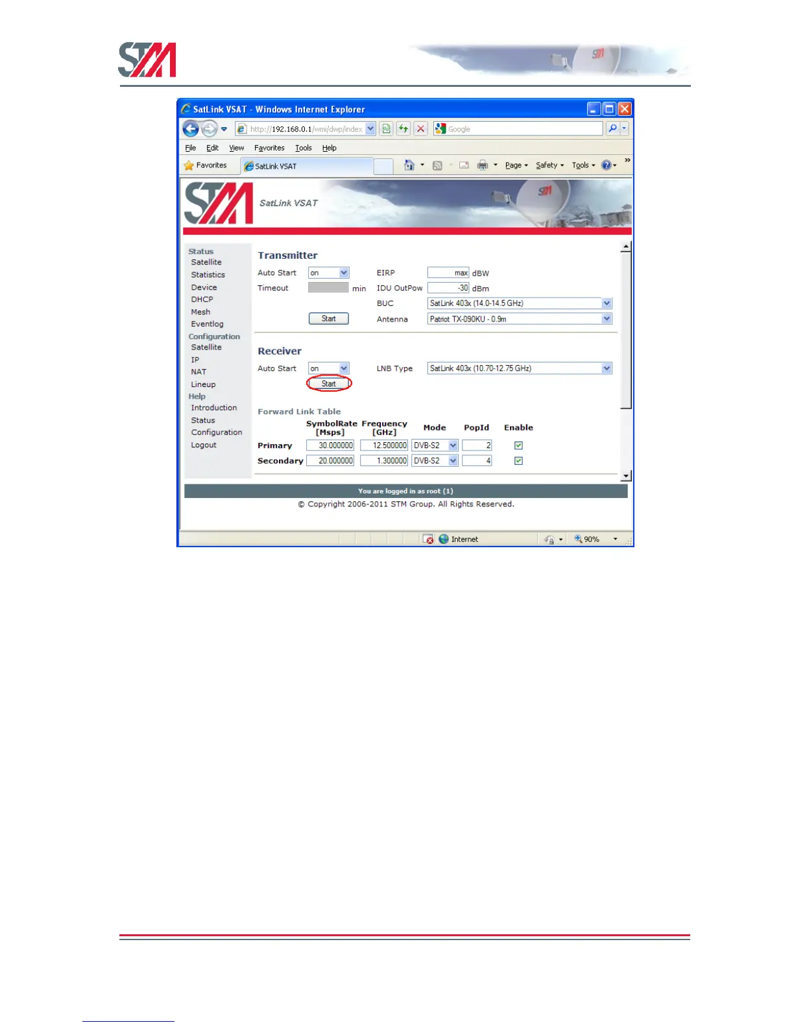Open the Device sidebar link
This screenshot has height=1027, width=794.
tap(204, 287)
